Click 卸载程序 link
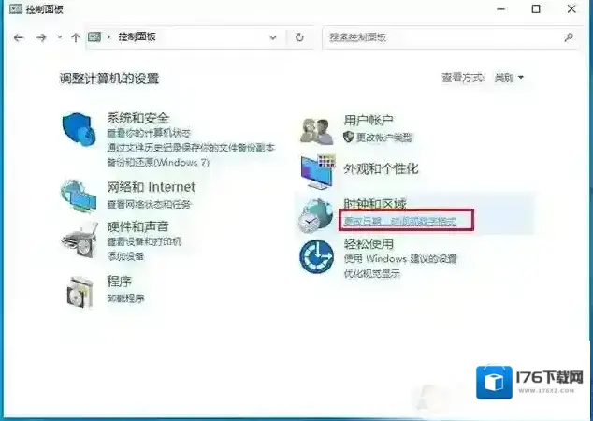593x421 pixels. [x=125, y=298]
